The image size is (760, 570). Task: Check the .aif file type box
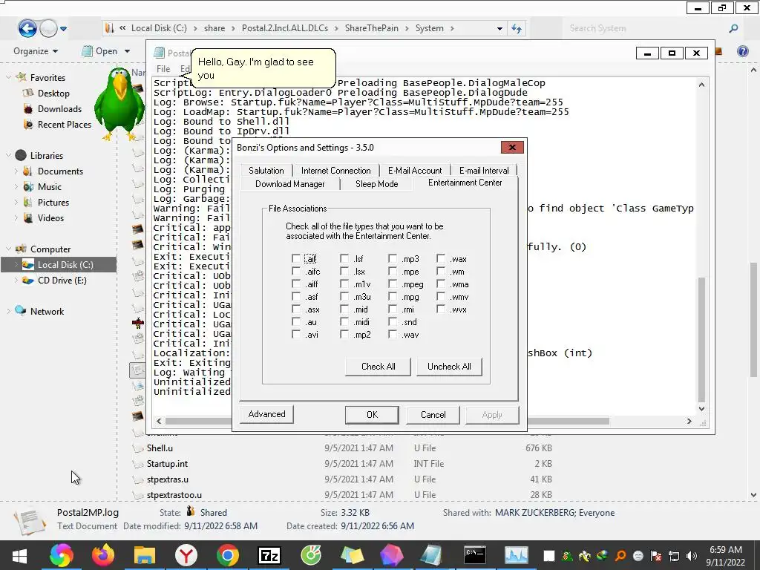click(295, 259)
